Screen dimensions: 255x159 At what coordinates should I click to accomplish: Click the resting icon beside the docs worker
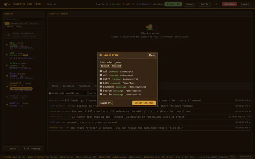click(x=7, y=76)
